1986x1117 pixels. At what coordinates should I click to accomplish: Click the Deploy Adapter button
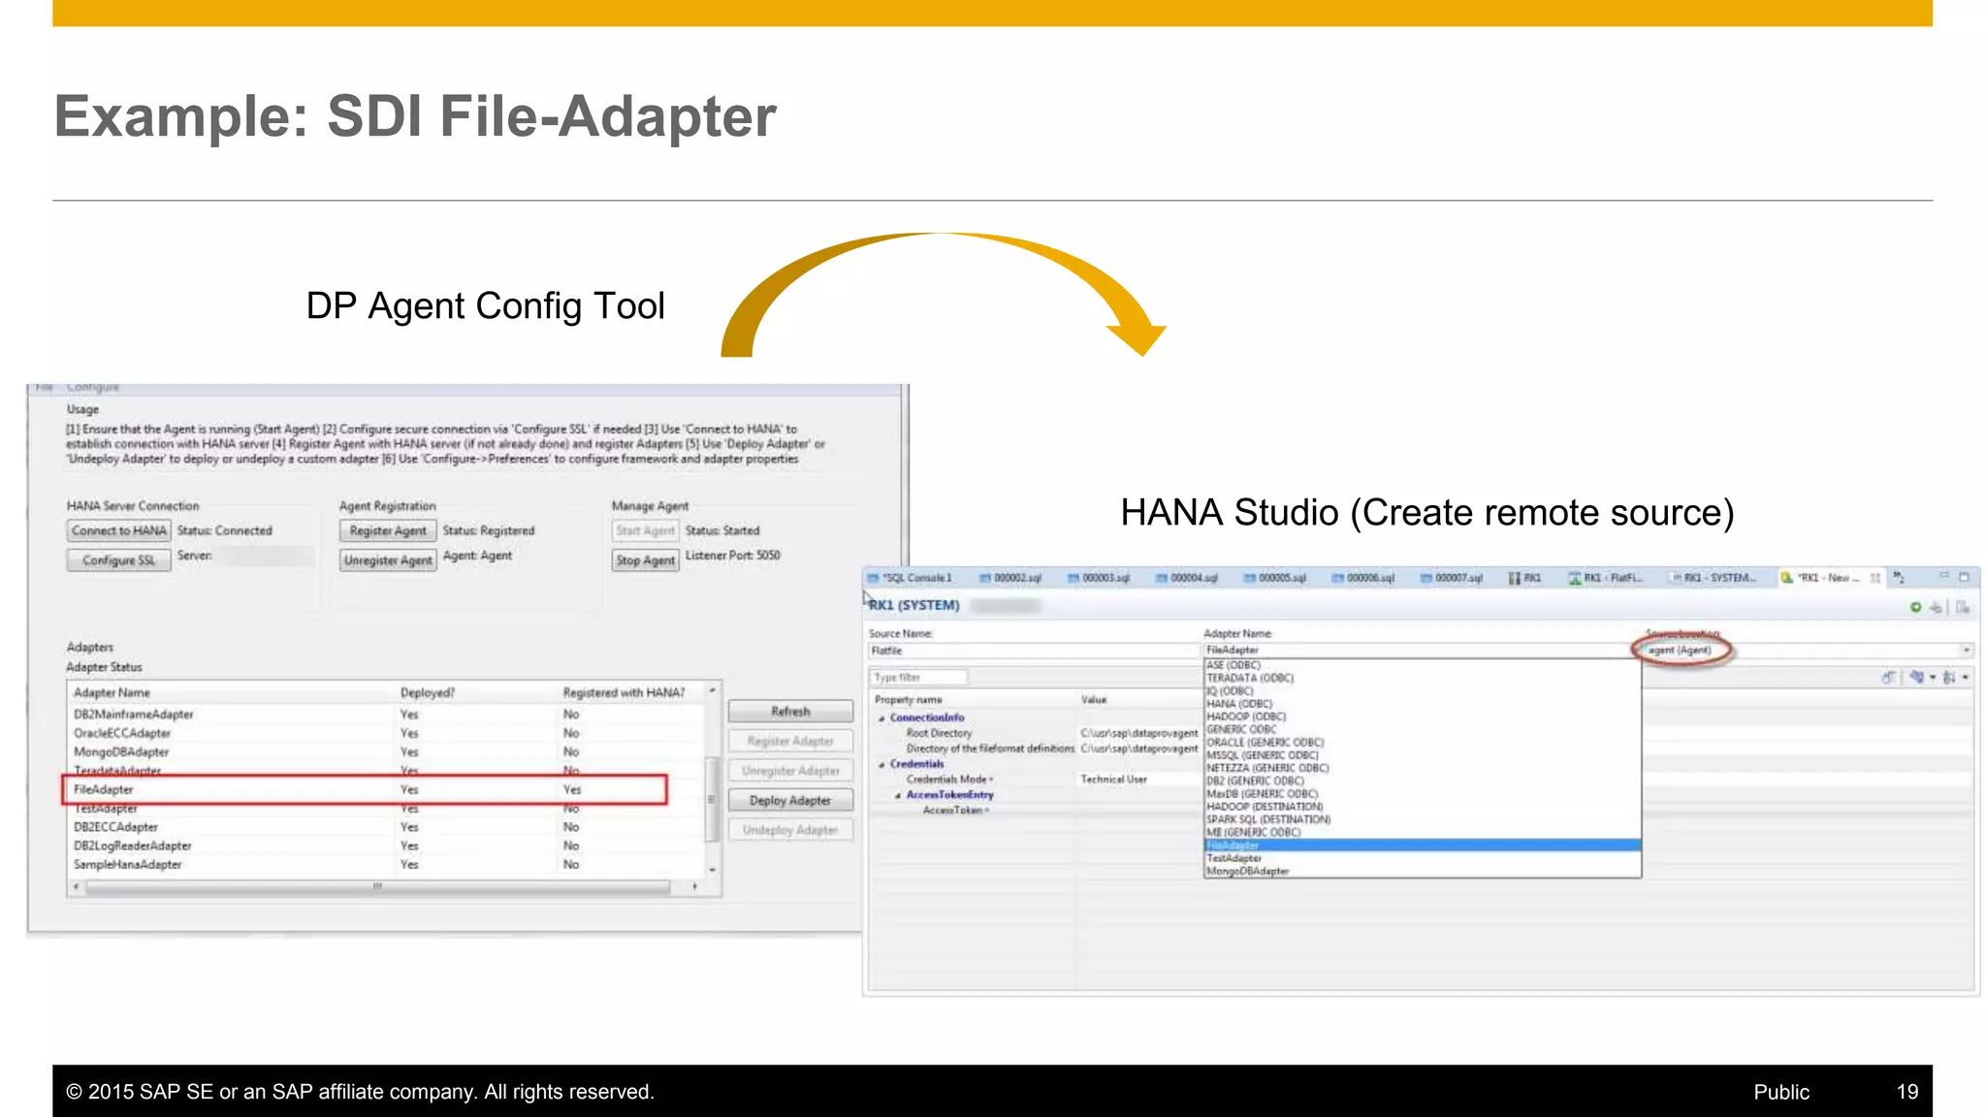click(x=790, y=801)
